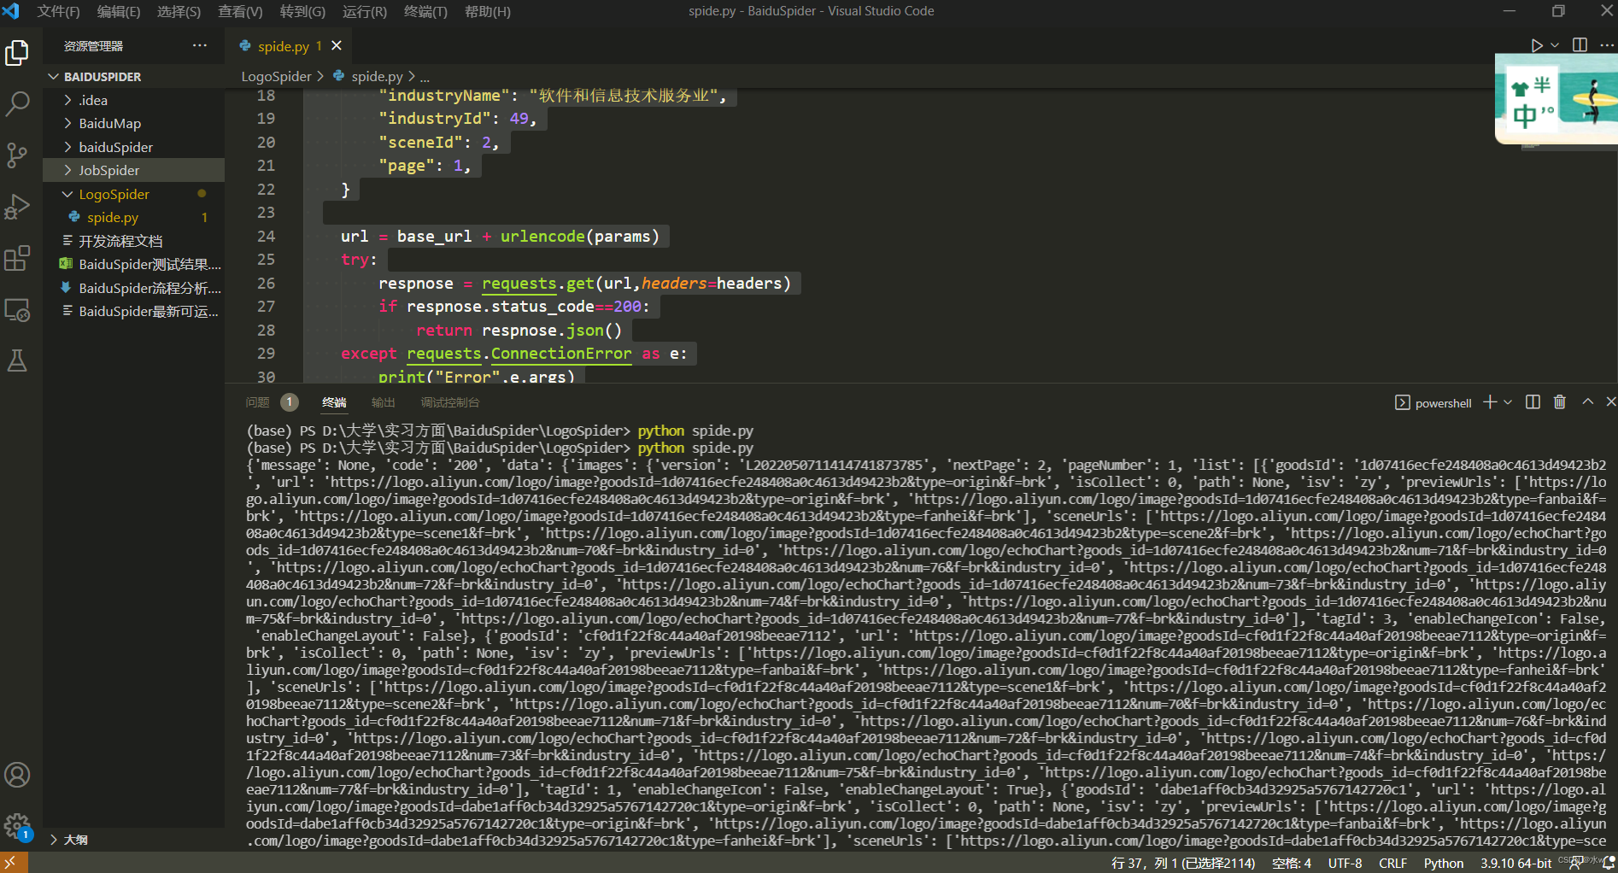1618x873 pixels.
Task: Switch to the 输出 panel tab
Action: click(x=384, y=402)
